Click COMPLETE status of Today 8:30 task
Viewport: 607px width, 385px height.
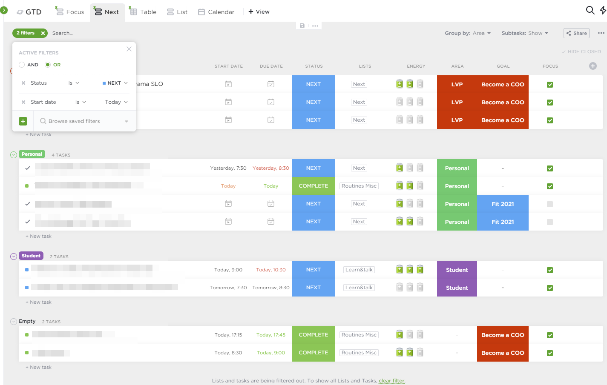(314, 353)
